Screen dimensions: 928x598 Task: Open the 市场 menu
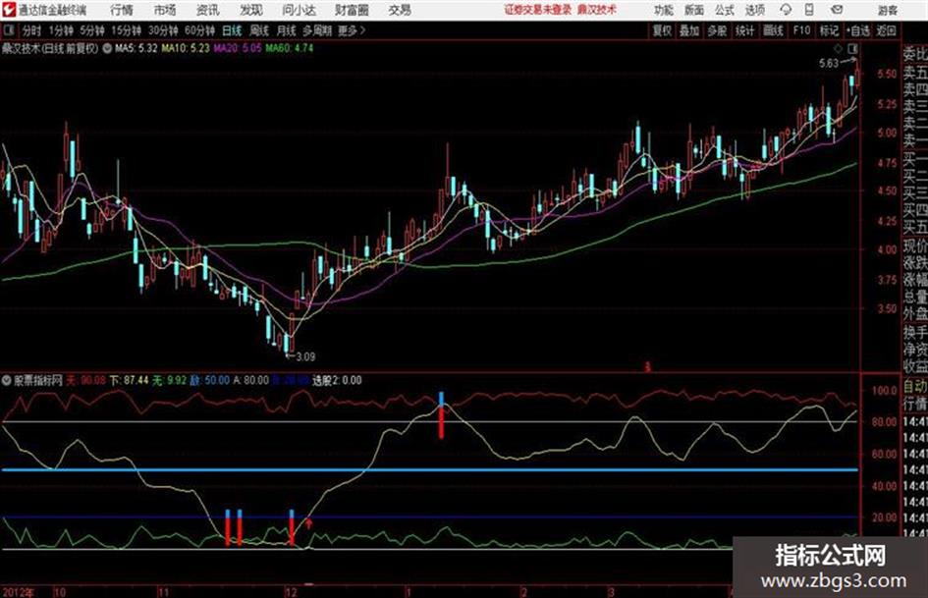[165, 10]
